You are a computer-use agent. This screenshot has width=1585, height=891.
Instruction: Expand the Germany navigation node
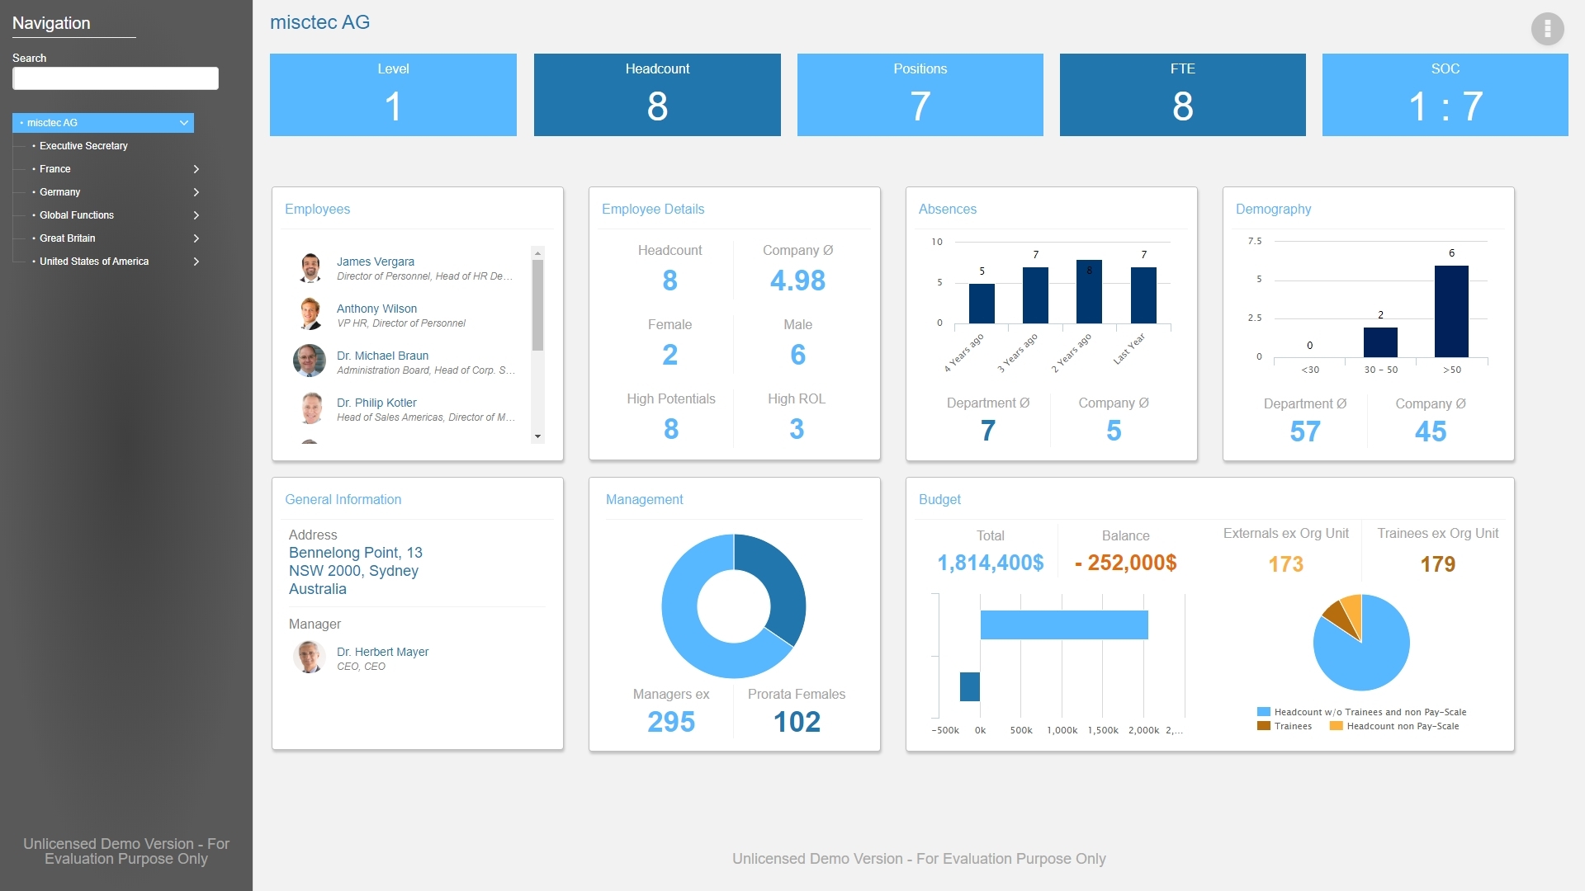[196, 192]
